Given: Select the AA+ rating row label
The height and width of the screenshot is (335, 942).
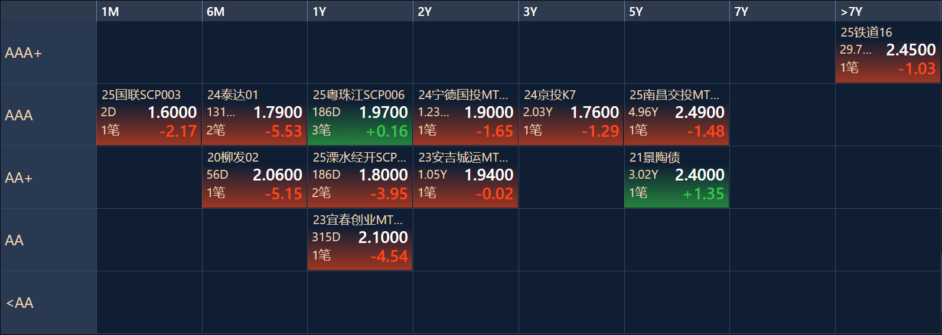Looking at the screenshot, I should 48,178.
